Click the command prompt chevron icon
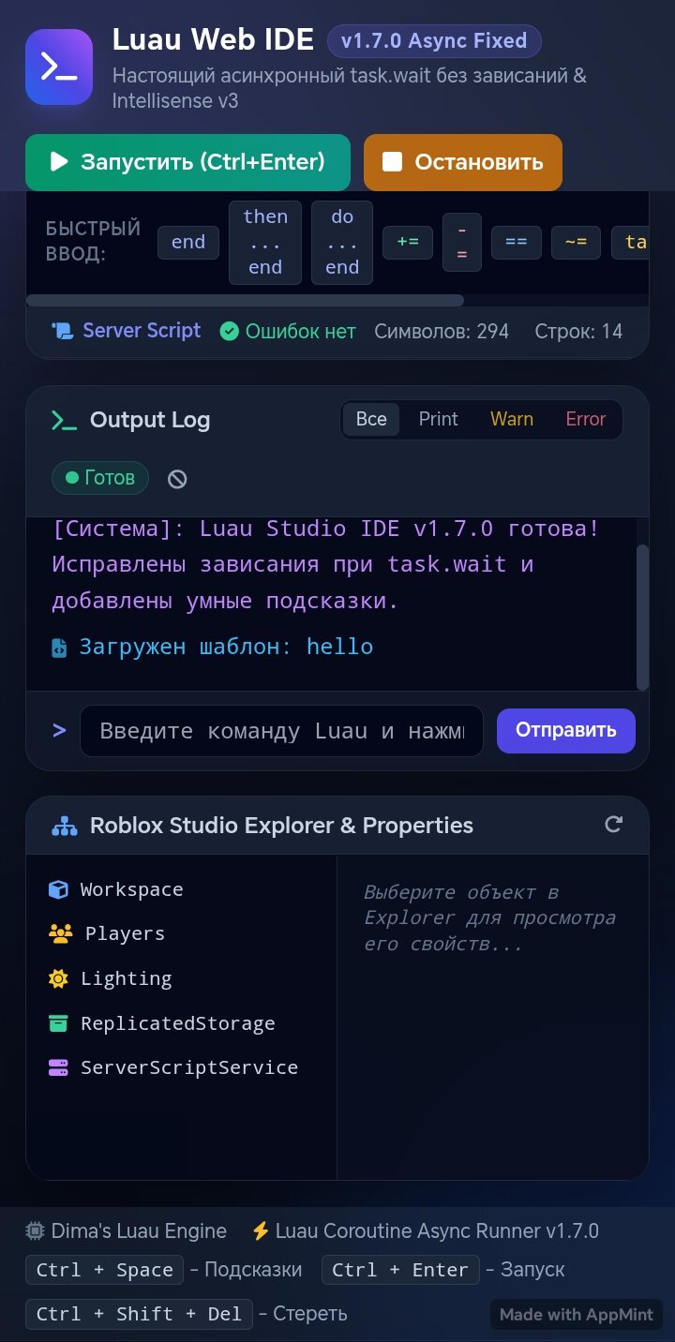 coord(59,730)
